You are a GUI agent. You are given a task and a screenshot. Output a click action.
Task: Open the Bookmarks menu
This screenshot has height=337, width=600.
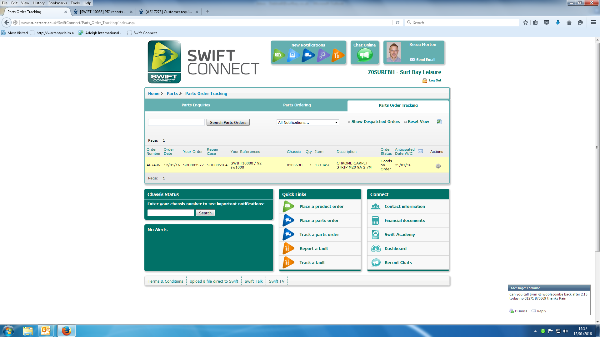(x=57, y=3)
